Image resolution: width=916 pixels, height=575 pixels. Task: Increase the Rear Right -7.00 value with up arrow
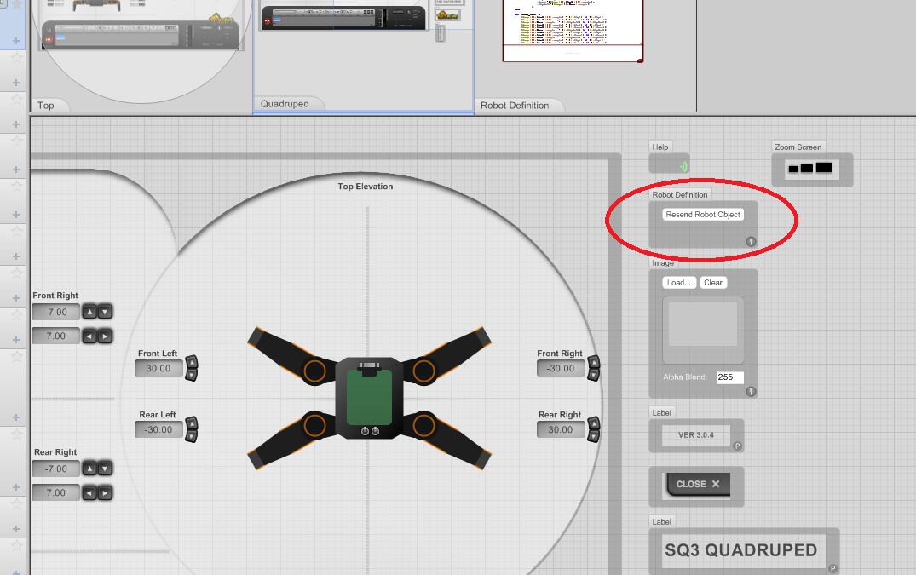coord(89,469)
